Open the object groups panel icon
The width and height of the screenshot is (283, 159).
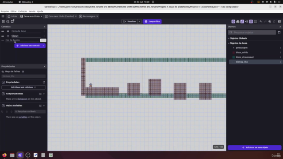(x=238, y=22)
